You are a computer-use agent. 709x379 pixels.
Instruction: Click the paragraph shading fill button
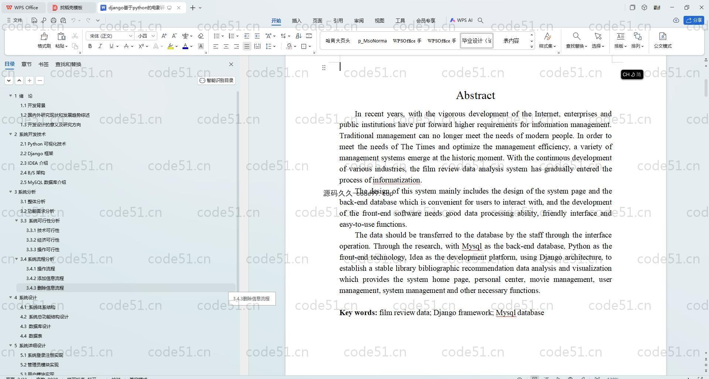289,46
